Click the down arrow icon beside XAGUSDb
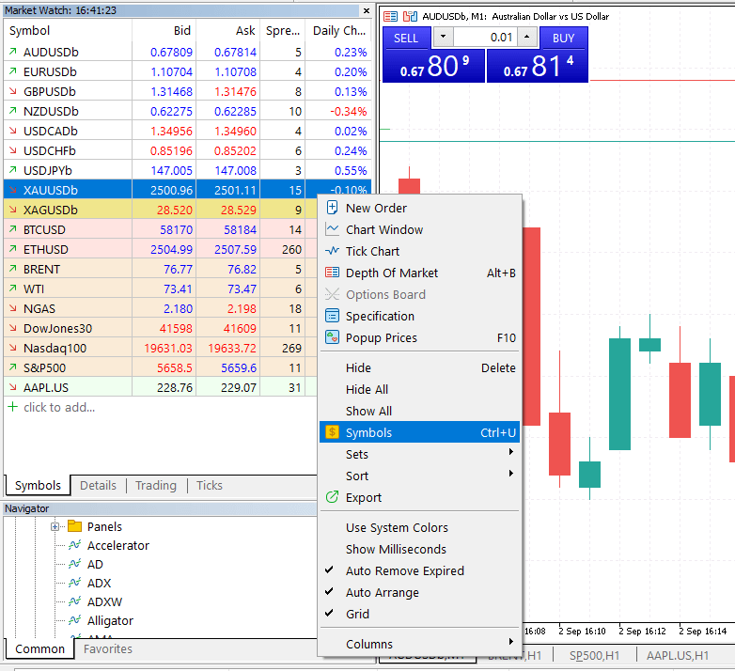 click(x=12, y=210)
